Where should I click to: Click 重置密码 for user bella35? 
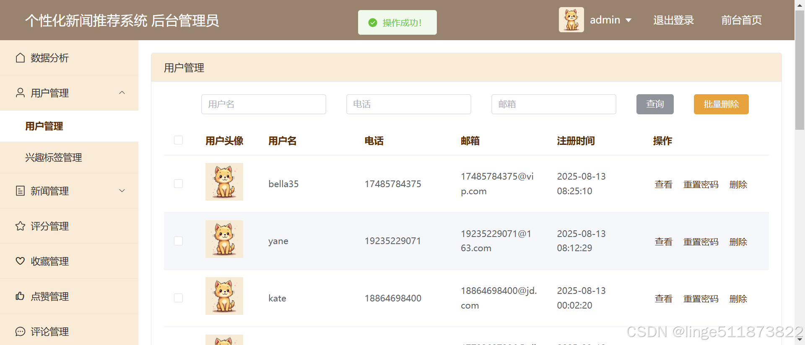pyautogui.click(x=701, y=184)
